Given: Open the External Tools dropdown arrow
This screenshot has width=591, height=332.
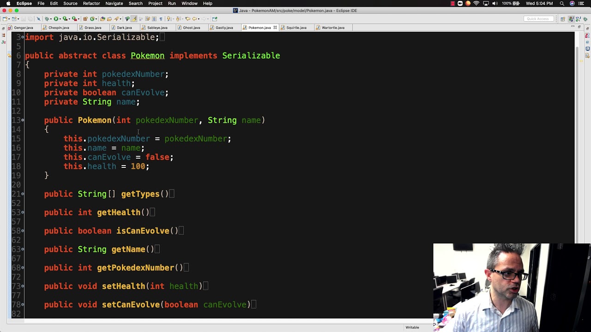Looking at the screenshot, I should pyautogui.click(x=79, y=18).
